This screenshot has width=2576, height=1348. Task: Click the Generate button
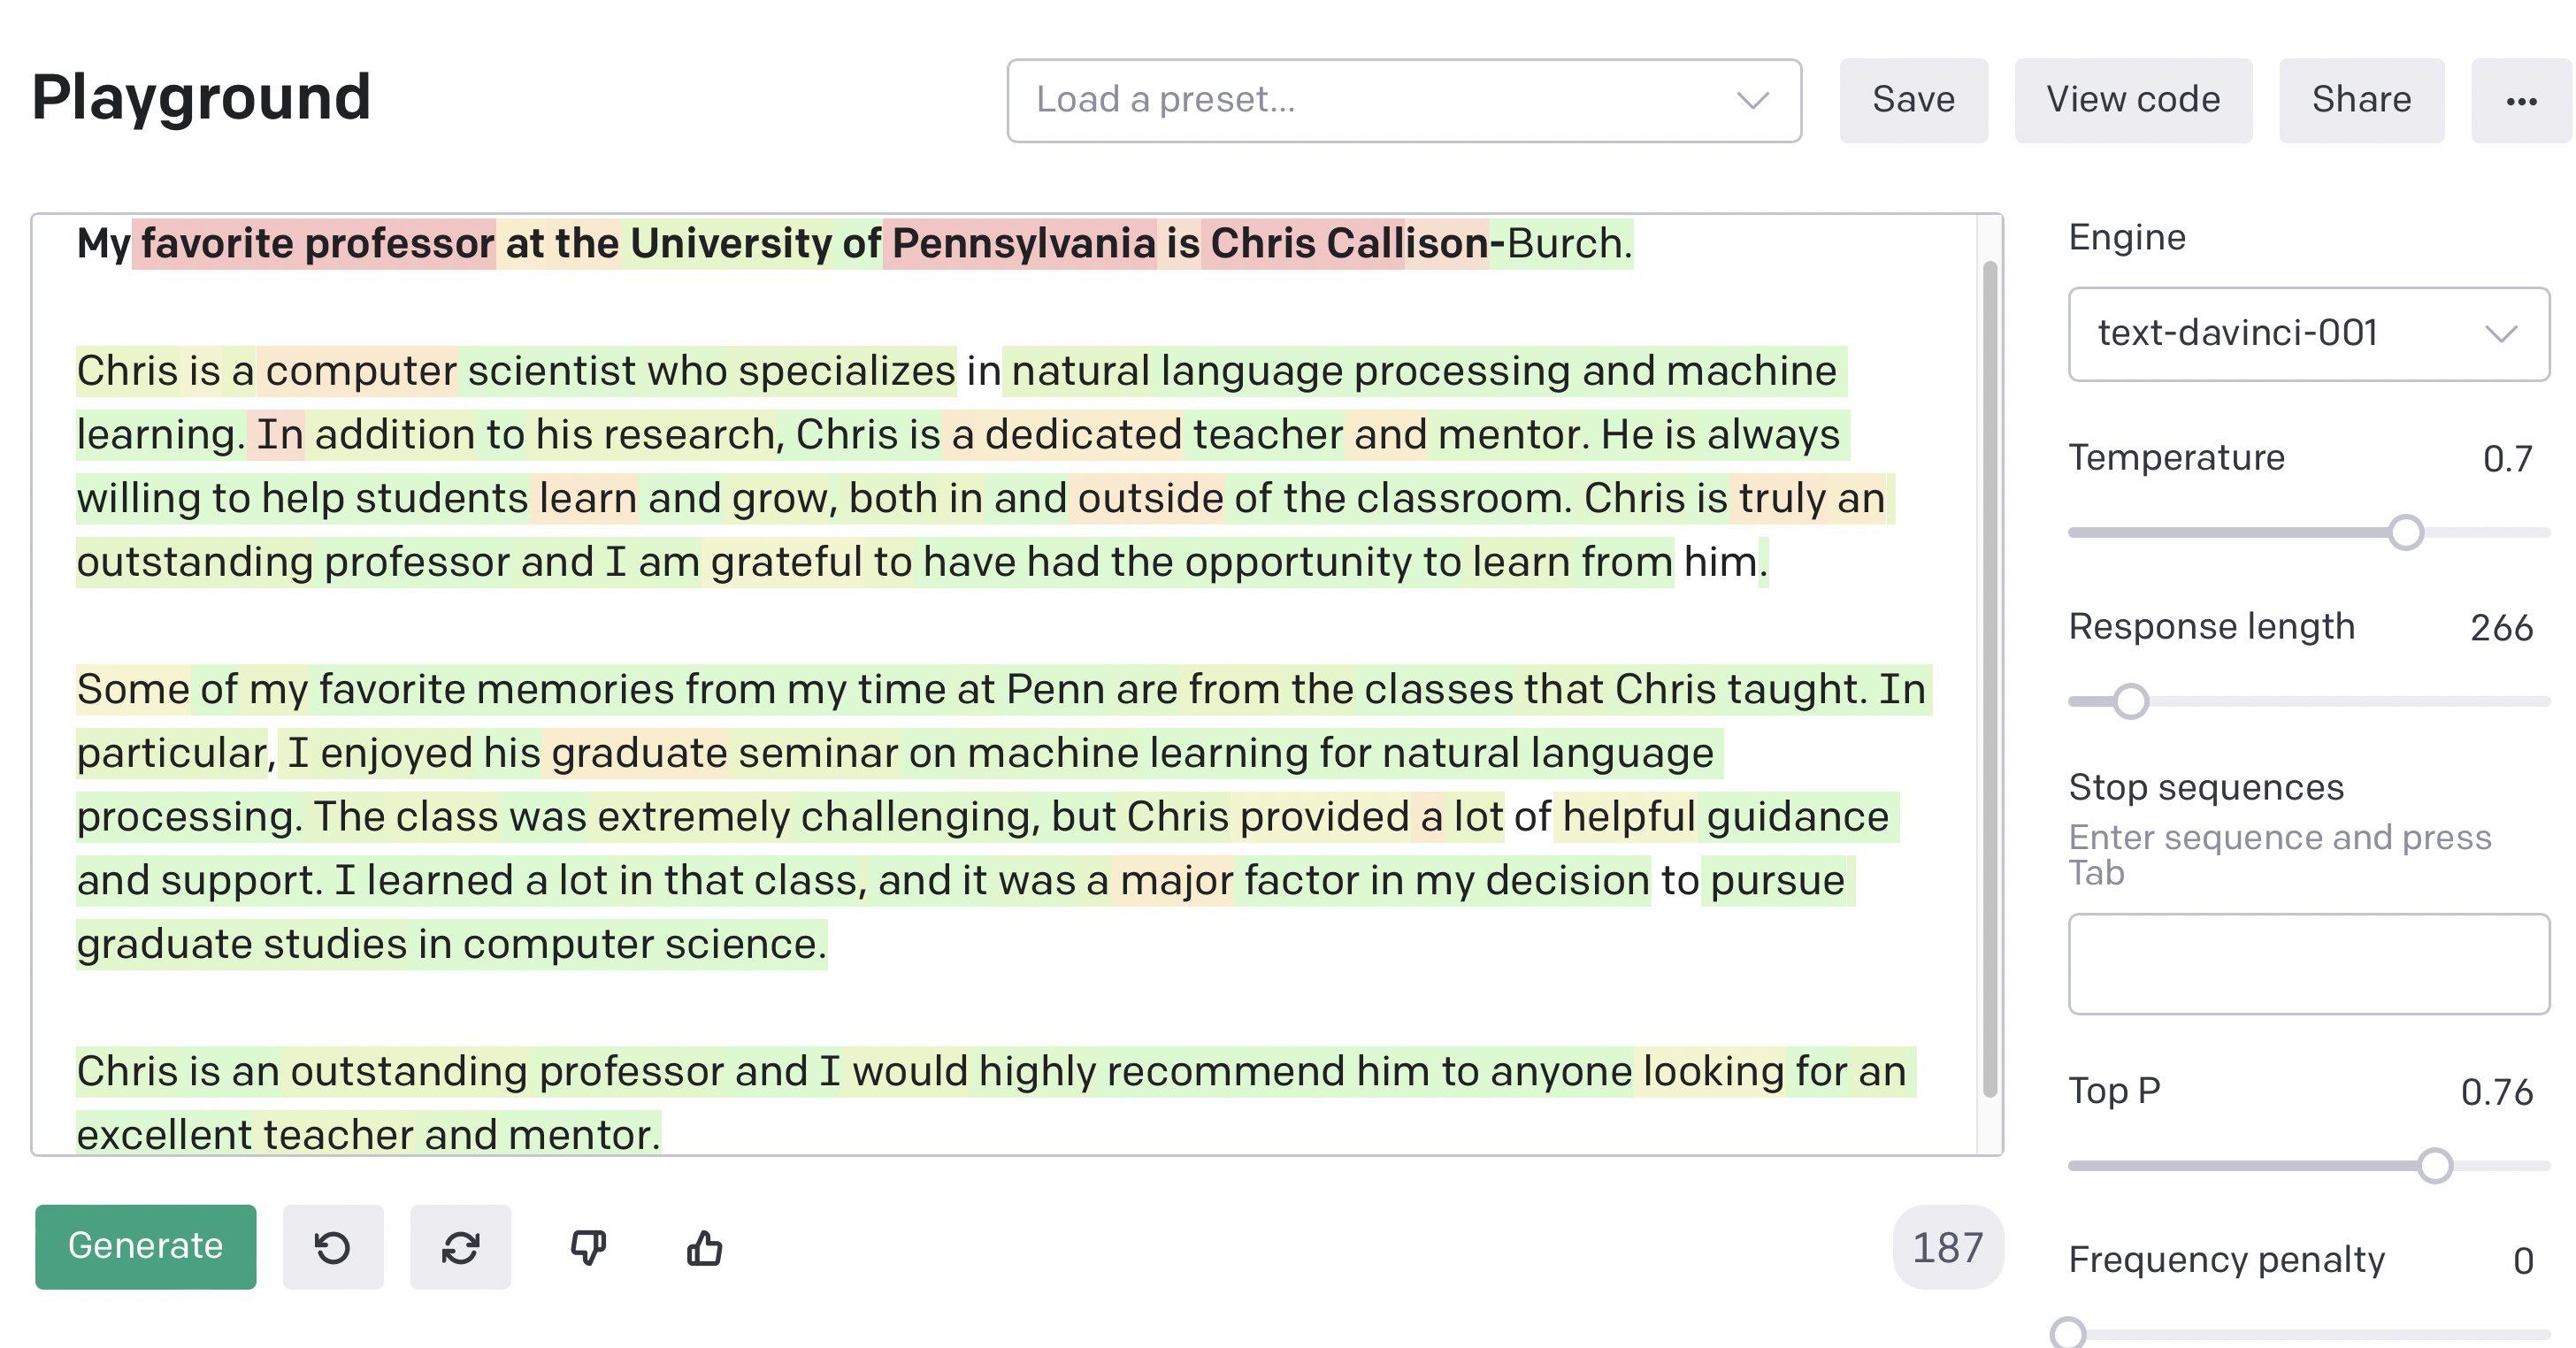(144, 1246)
